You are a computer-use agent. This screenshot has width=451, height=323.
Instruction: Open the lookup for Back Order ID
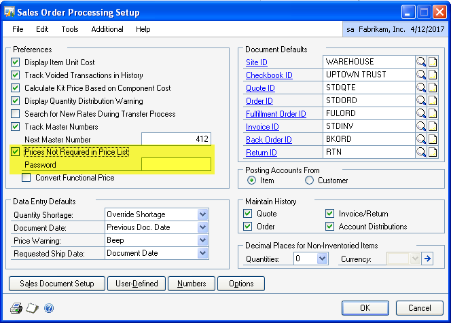click(421, 139)
